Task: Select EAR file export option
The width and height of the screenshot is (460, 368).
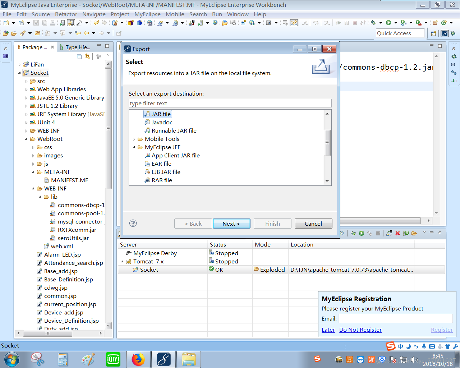Action: (x=161, y=164)
